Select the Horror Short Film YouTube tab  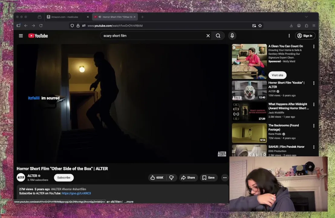(x=115, y=17)
